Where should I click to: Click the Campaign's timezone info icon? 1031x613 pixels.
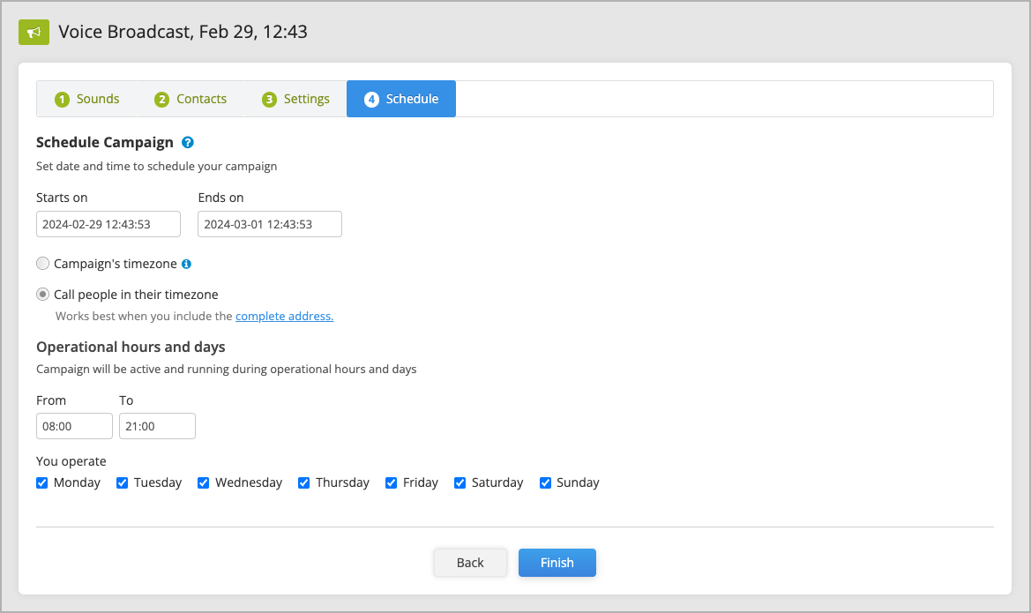(186, 264)
